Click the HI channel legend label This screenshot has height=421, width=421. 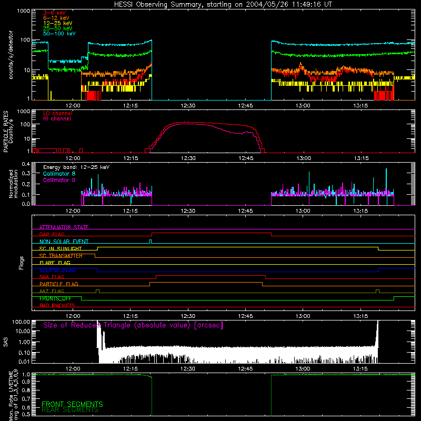(57, 118)
